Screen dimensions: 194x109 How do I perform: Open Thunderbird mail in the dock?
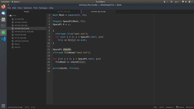3,13
